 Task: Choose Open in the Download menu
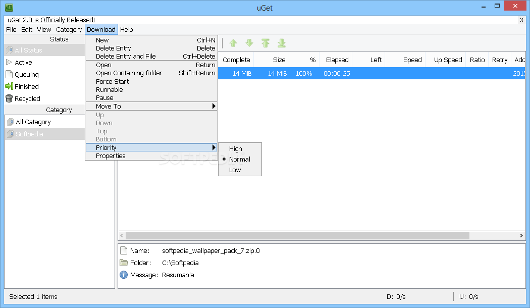pyautogui.click(x=151, y=65)
